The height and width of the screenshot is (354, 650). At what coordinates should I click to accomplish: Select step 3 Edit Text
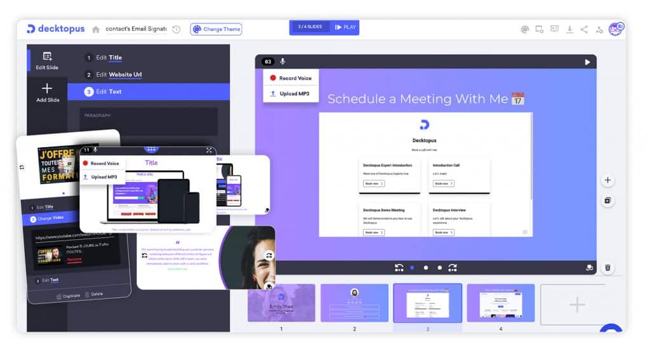(x=149, y=91)
